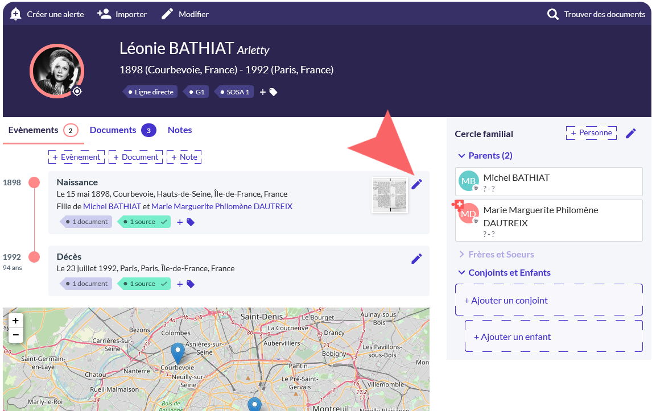The image size is (652, 411).
Task: Click the 1 document tag under Décès
Action: (x=86, y=284)
